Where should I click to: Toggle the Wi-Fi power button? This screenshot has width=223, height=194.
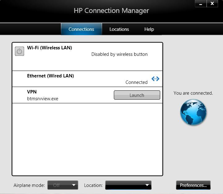(19, 51)
